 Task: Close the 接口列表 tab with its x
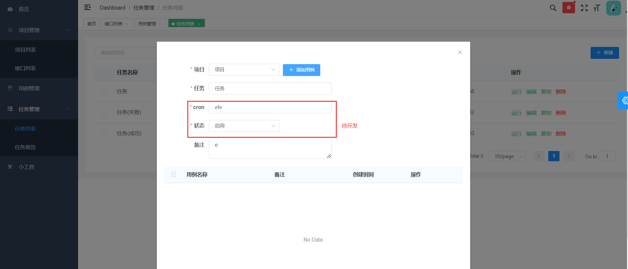[127, 24]
